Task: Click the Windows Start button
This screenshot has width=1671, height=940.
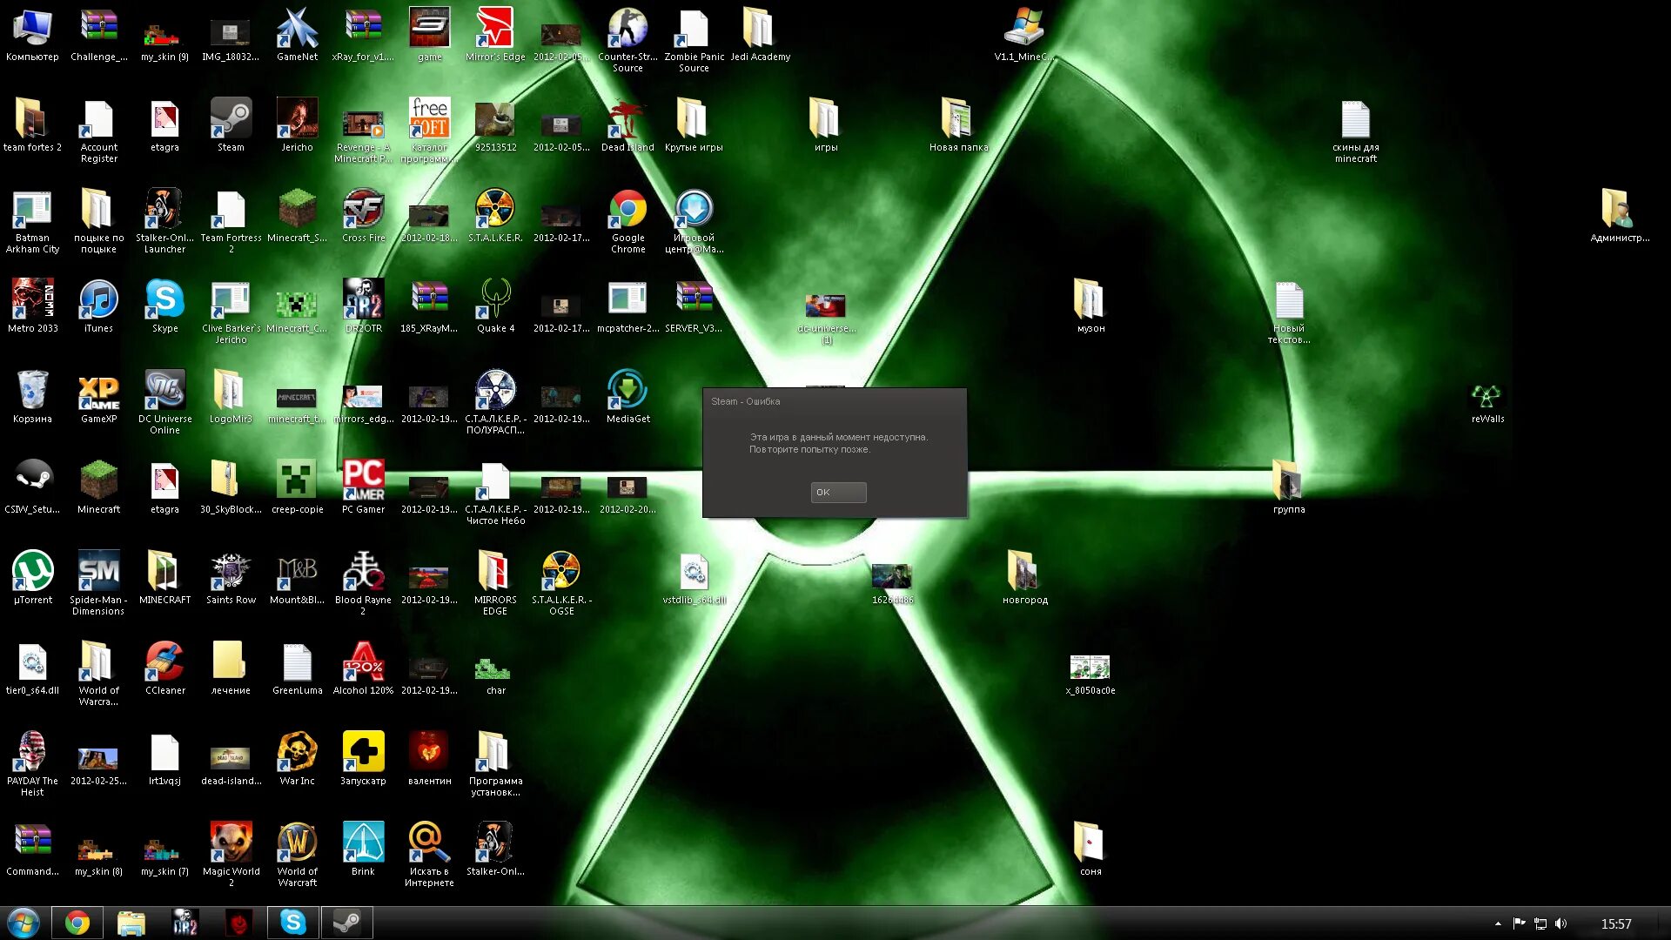Action: point(23,923)
